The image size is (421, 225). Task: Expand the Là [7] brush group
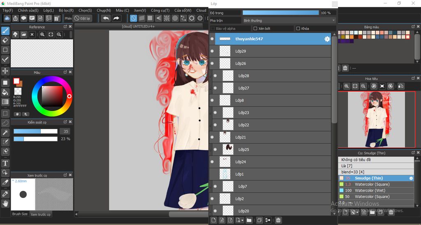376,166
